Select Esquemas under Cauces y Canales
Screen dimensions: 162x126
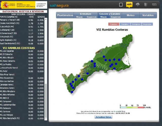[116, 17]
